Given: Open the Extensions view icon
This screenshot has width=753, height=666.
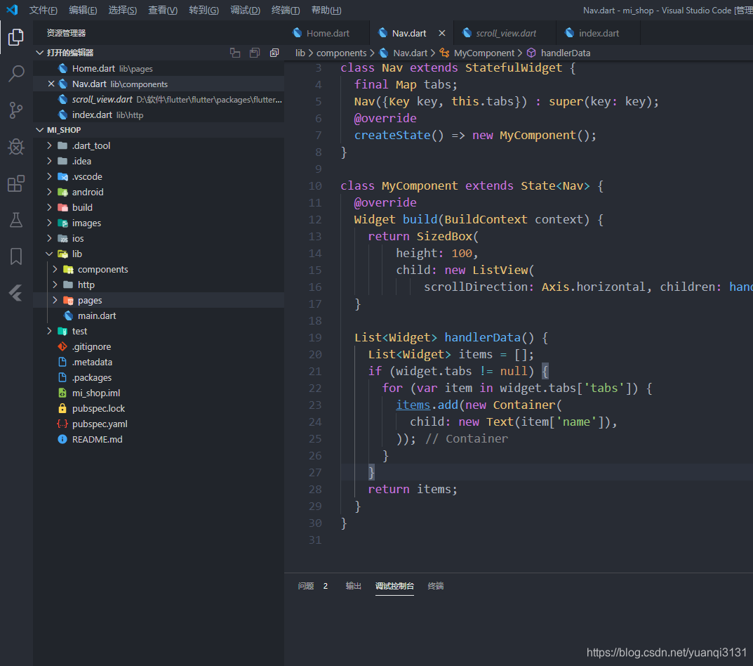Looking at the screenshot, I should pos(16,183).
